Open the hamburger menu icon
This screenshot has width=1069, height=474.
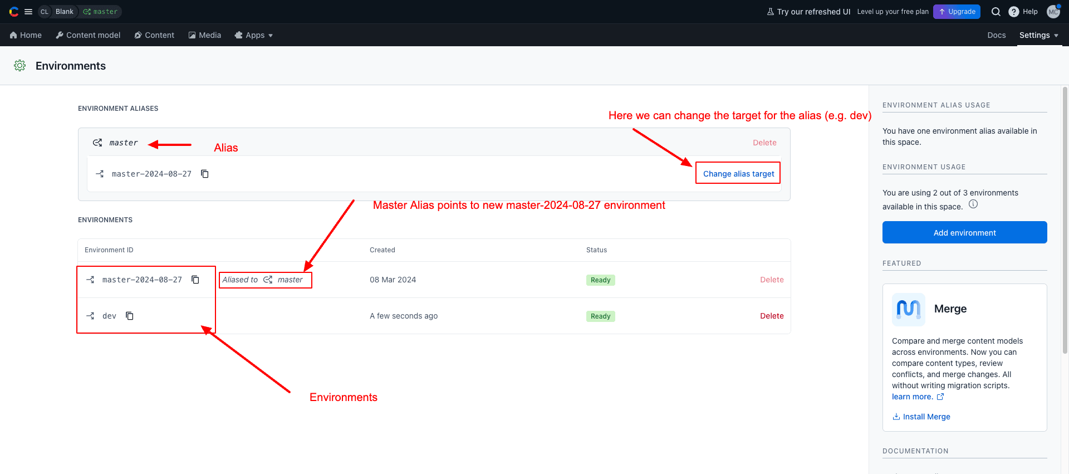[28, 12]
